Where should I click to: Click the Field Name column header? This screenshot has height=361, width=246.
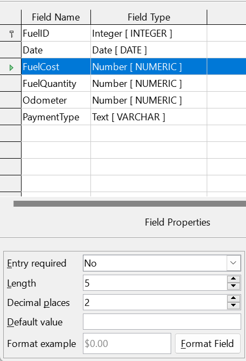56,17
